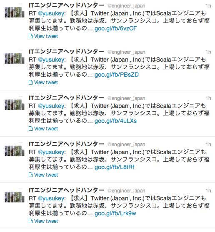Open the avatar of the PBsZD tweet
The image size is (215, 232).
(x=15, y=58)
